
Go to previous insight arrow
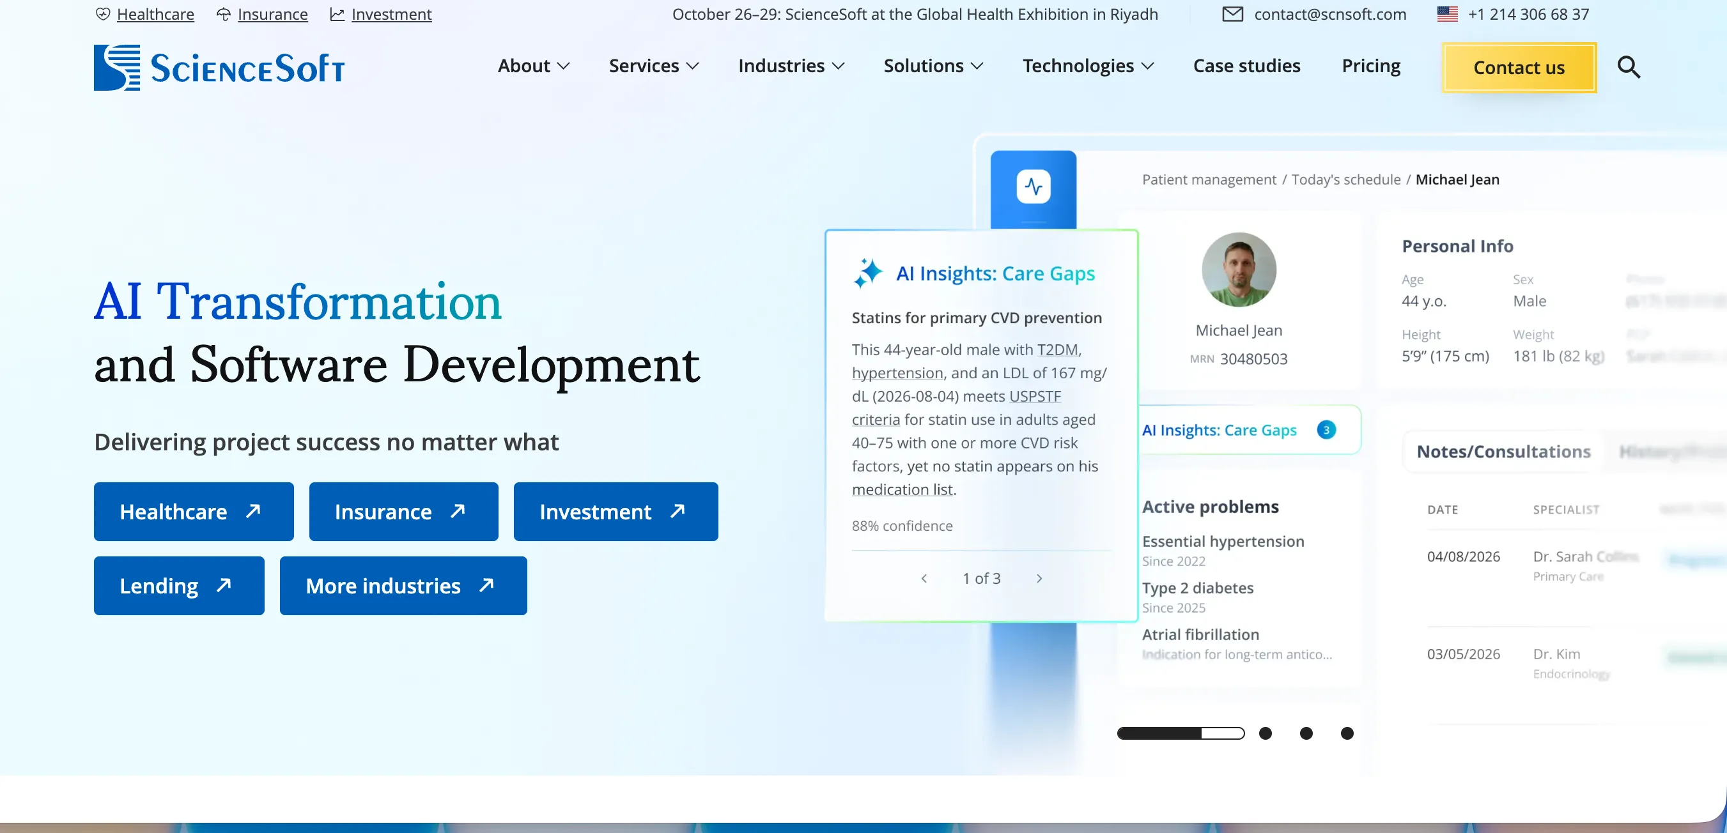point(924,578)
